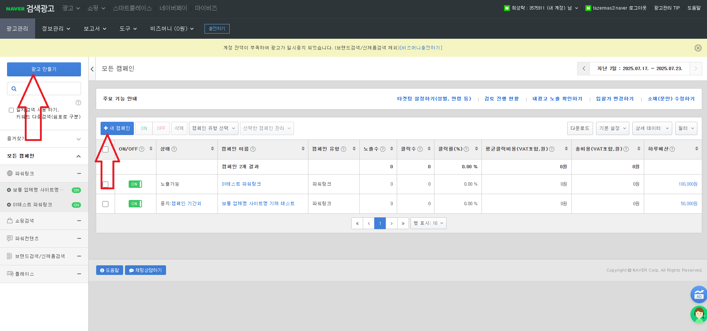Open 선택한 캠페인 관리 dropdown
This screenshot has width=707, height=331.
tap(267, 128)
